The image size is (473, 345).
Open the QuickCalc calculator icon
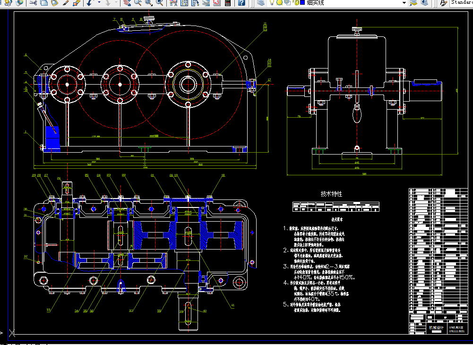pyautogui.click(x=228, y=3)
